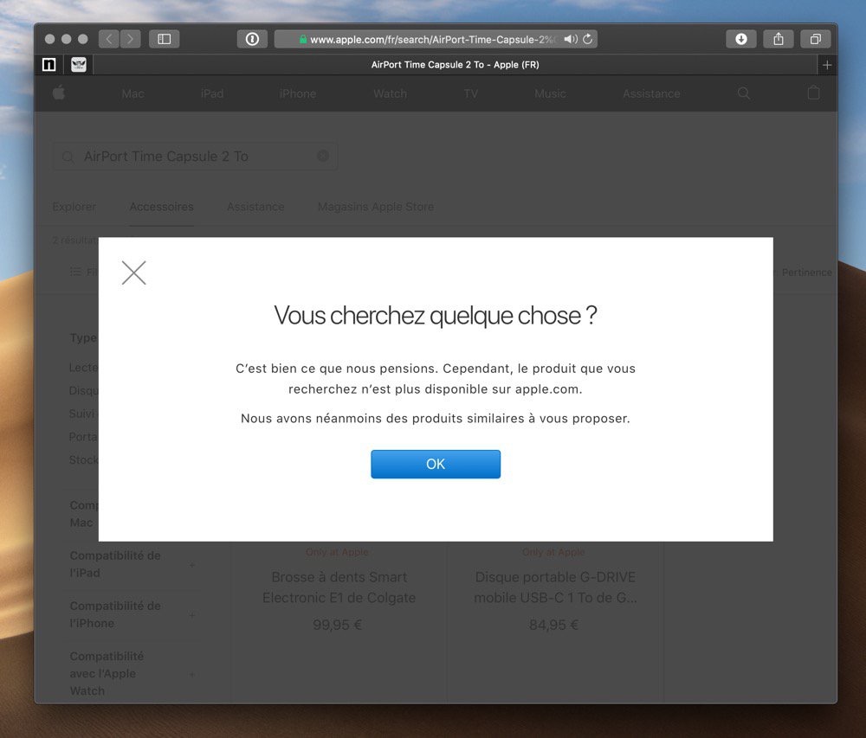Go back with Safari's back arrow
Viewport: 866px width, 738px height.
point(109,39)
